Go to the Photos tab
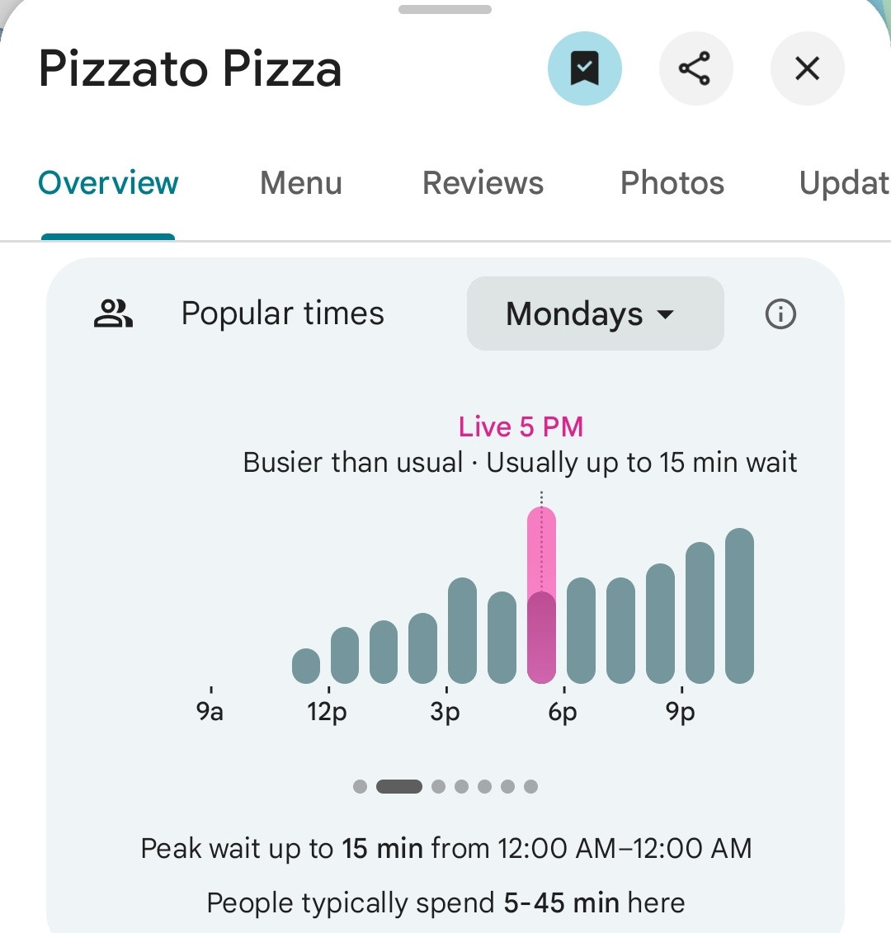 coord(672,183)
